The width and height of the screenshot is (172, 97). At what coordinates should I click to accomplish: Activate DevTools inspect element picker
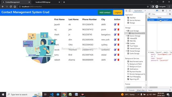click(126, 11)
